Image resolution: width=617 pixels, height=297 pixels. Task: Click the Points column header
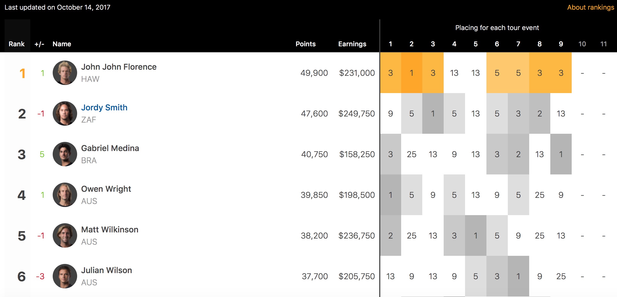(305, 44)
